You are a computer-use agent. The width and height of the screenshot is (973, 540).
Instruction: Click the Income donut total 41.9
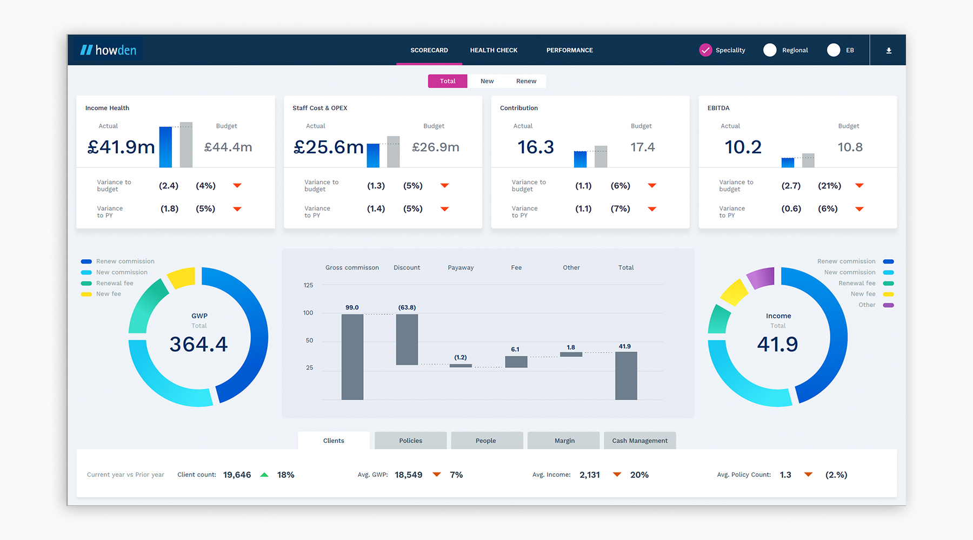point(777,345)
